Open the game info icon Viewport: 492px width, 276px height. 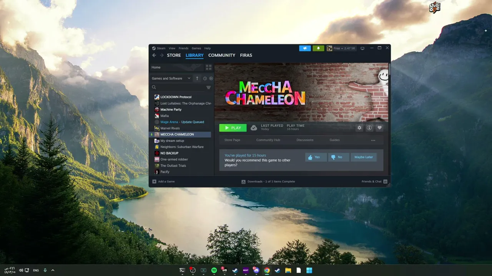coord(369,128)
